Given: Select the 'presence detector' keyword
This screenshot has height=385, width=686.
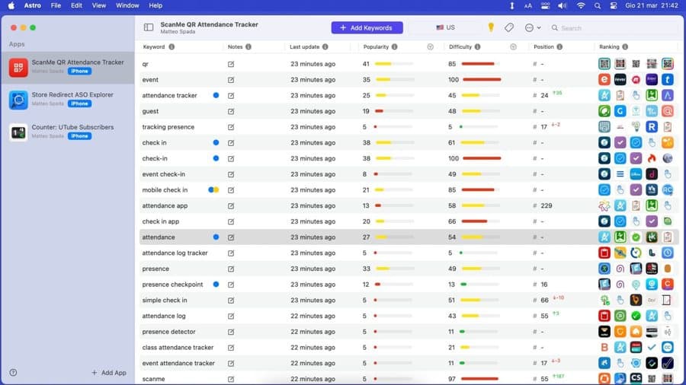Looking at the screenshot, I should coord(168,332).
